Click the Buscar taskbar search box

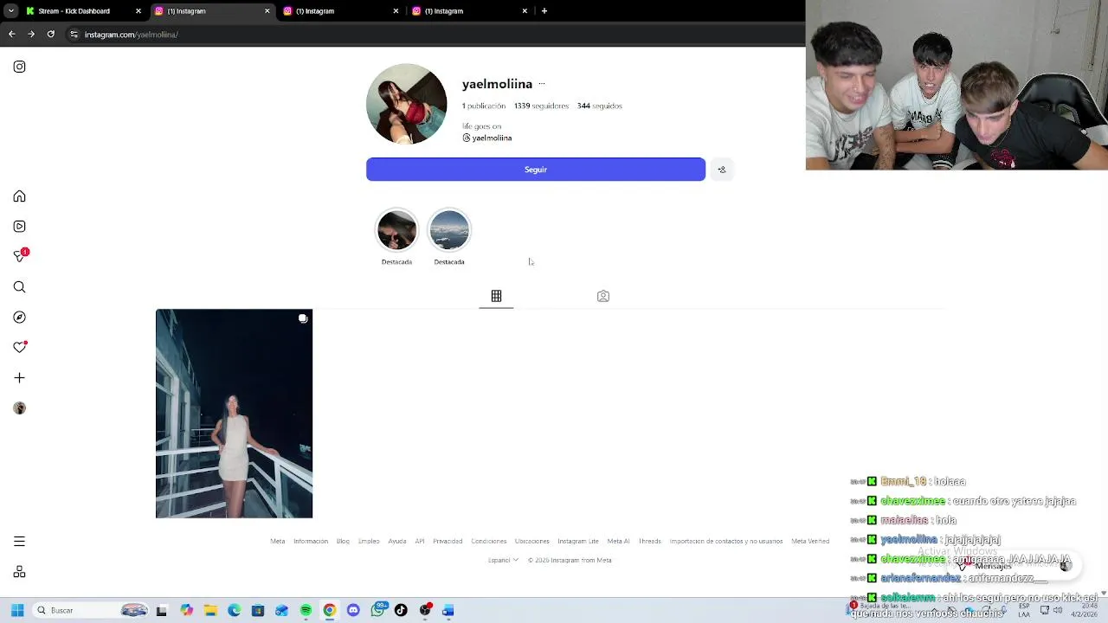click(91, 610)
